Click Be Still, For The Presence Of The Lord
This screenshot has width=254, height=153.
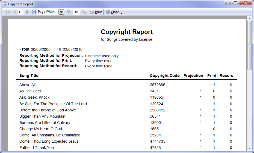[x=53, y=104]
